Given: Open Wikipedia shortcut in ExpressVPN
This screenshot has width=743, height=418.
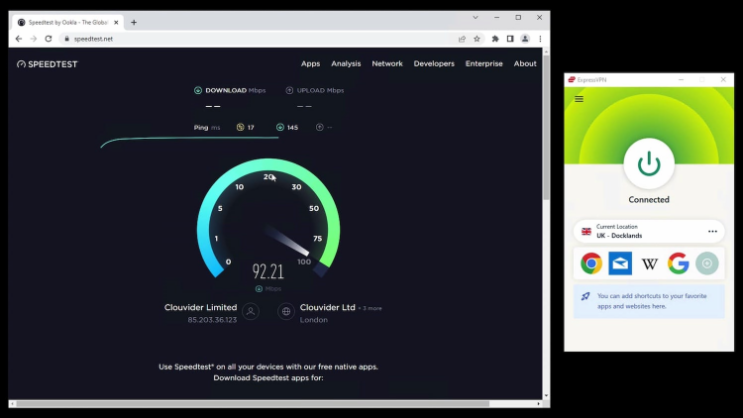Looking at the screenshot, I should pos(649,263).
